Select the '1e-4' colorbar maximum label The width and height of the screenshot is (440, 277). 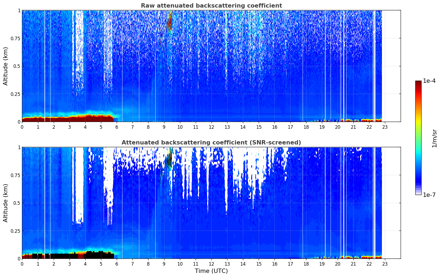point(429,81)
